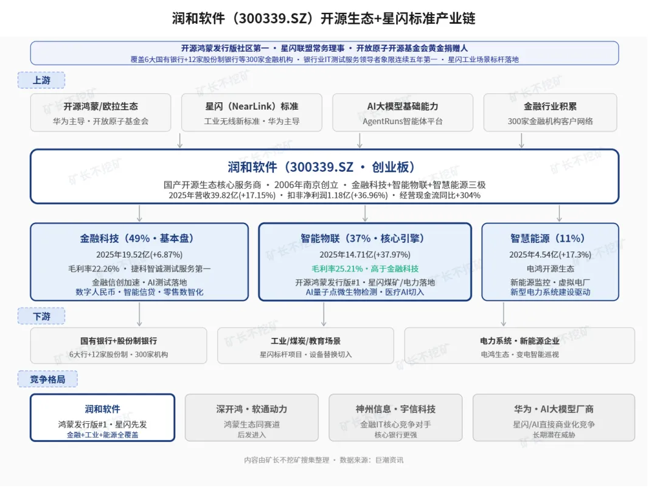Click 6大行+12家股份制·300家机构 text
657x495 pixels.
119,354
